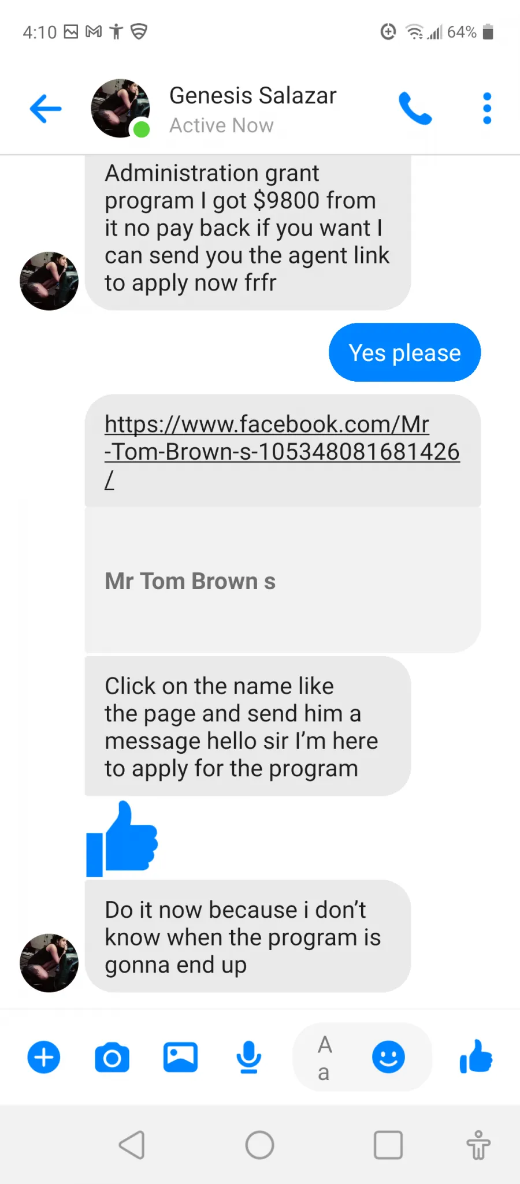Open the camera from the message bar
The image size is (520, 1184).
coord(112,1058)
